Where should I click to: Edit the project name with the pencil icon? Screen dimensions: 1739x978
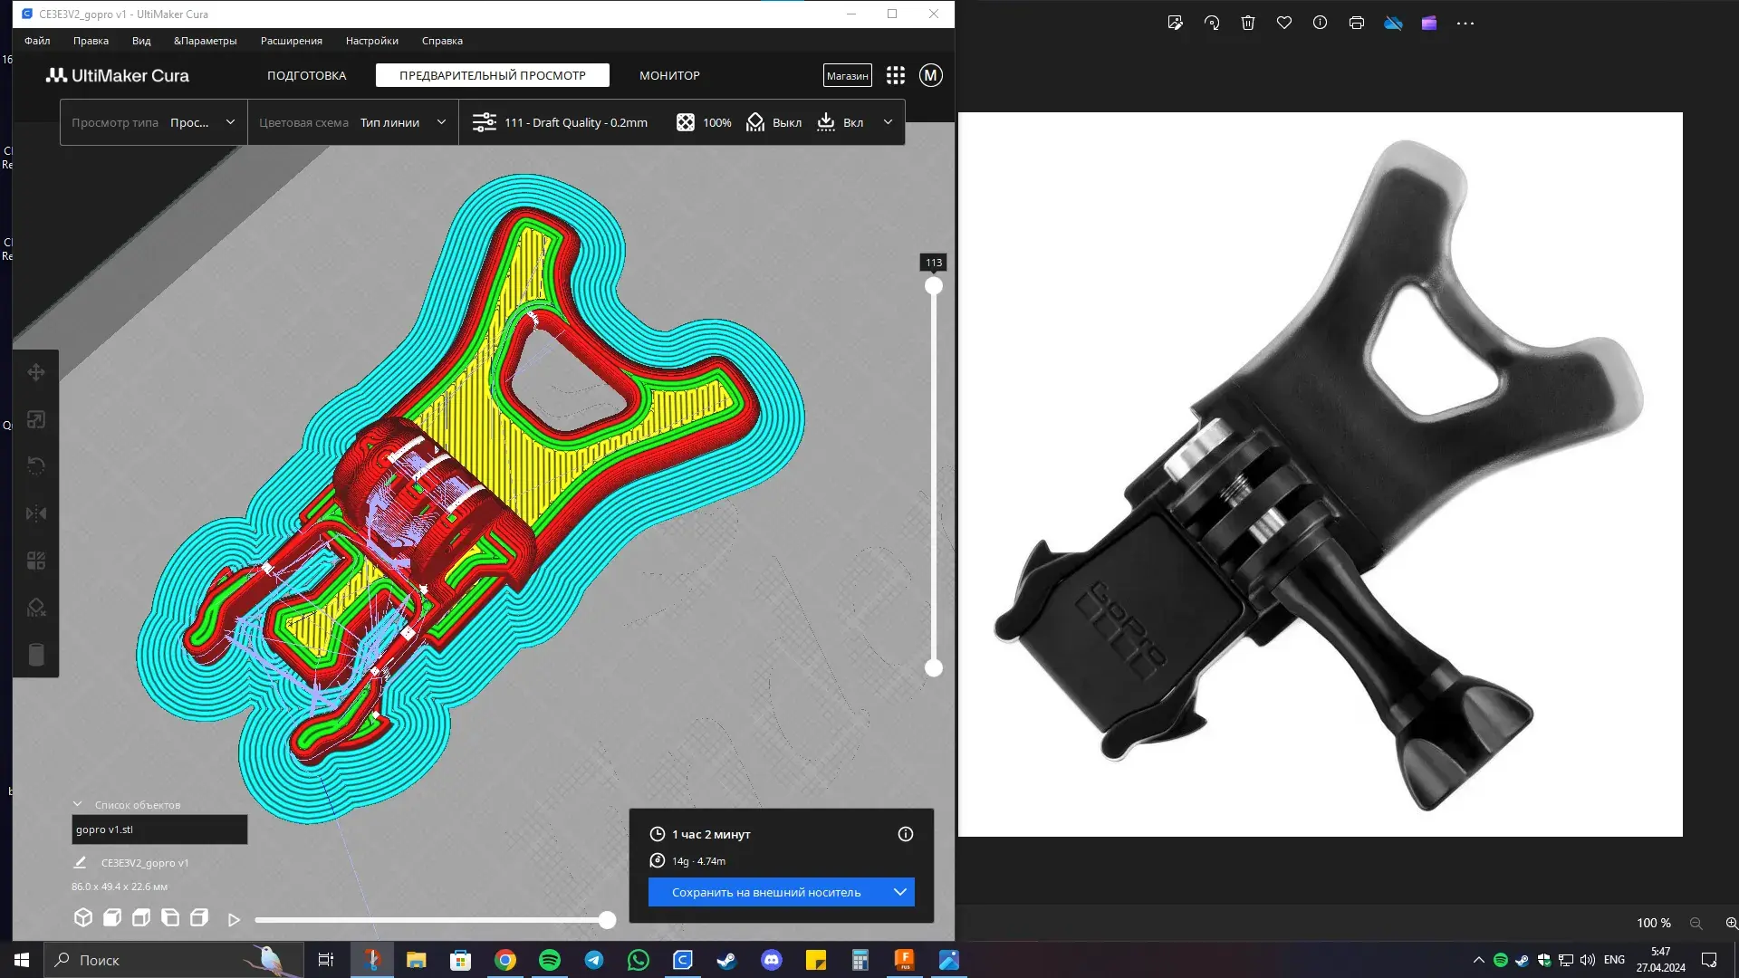tap(80, 862)
